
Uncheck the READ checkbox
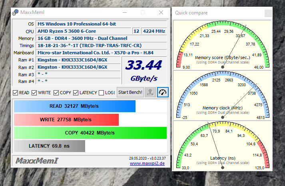(x=16, y=93)
